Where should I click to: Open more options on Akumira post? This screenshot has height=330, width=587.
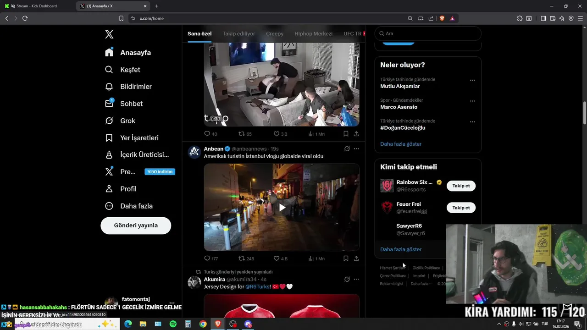356,279
